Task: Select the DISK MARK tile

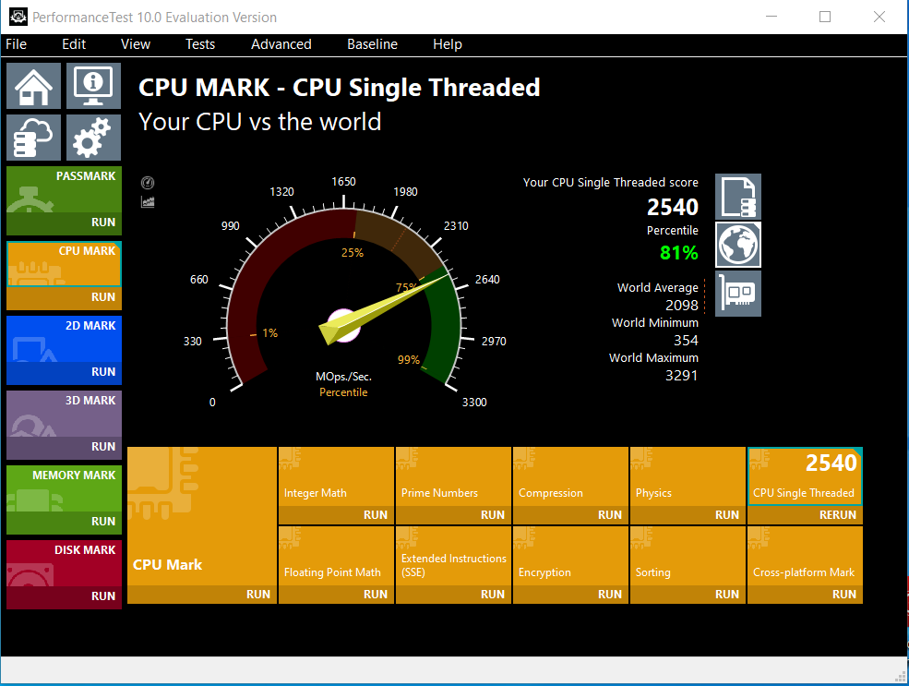Action: tap(65, 563)
